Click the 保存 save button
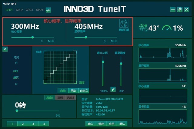 tap(101, 124)
